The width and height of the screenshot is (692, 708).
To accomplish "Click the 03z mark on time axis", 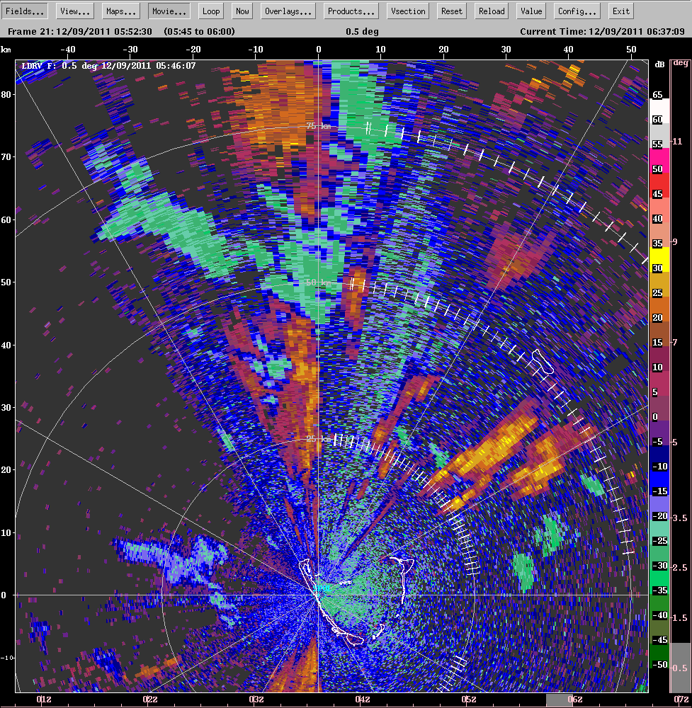I will (256, 700).
